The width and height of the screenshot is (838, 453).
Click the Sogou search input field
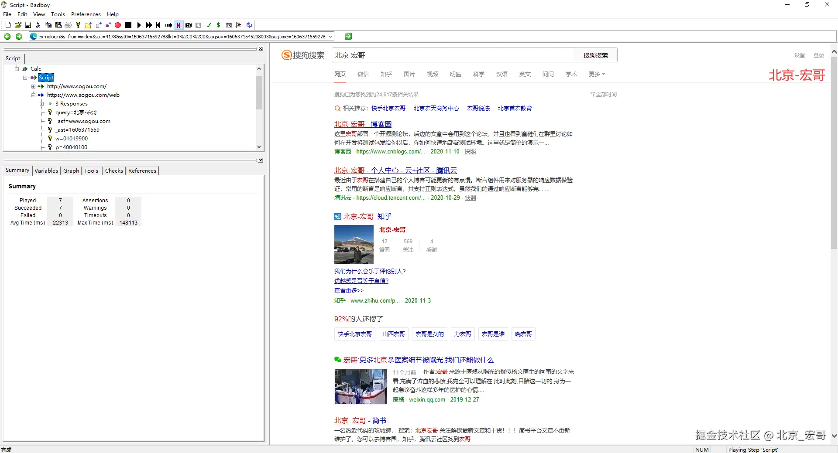(x=453, y=55)
